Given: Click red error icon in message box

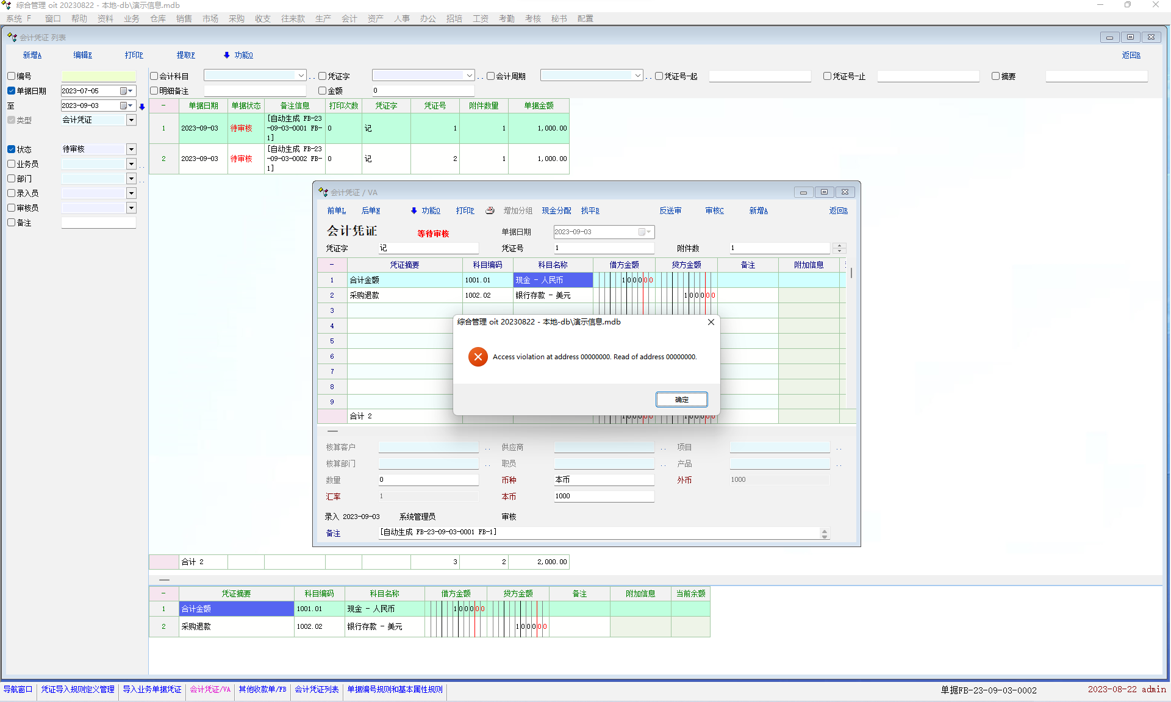Looking at the screenshot, I should click(478, 357).
